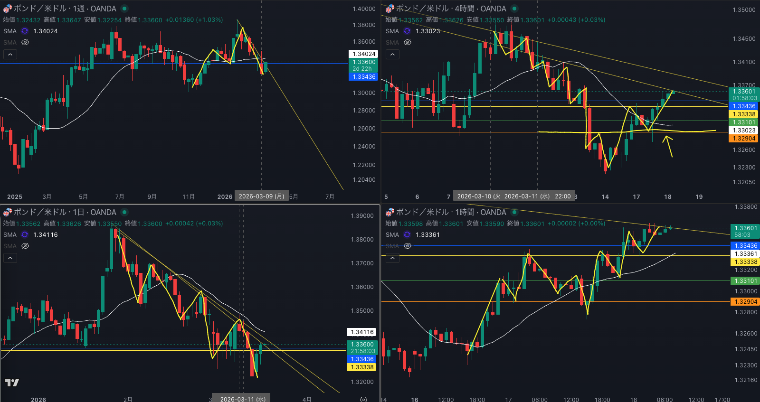Screen dimensions: 760x402
Task: Collapse the indicator legend on 4-hour chart
Action: pos(392,55)
